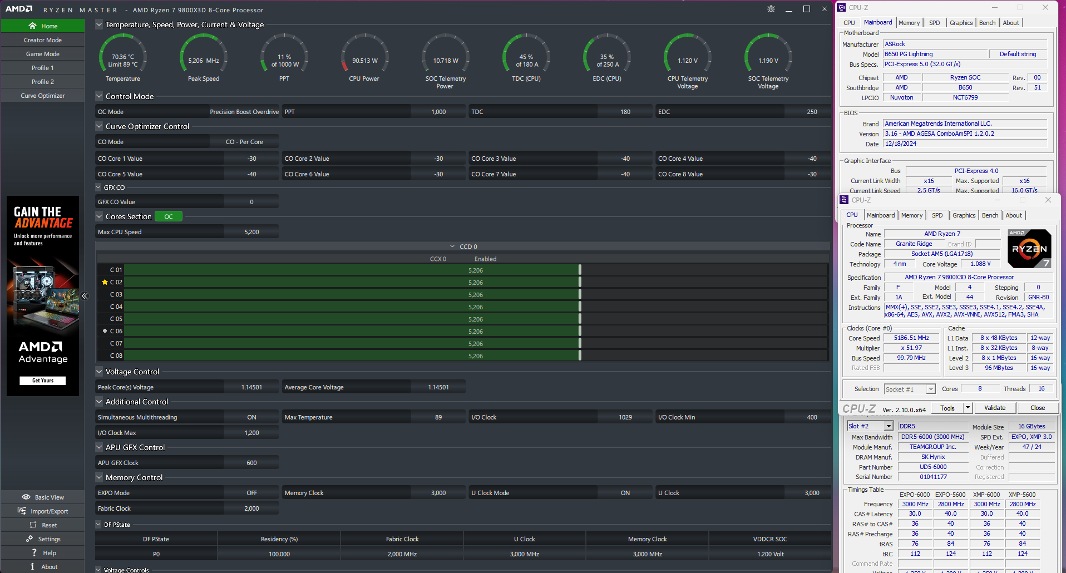Click the AMD logo in Ryzen Master title

click(x=19, y=9)
